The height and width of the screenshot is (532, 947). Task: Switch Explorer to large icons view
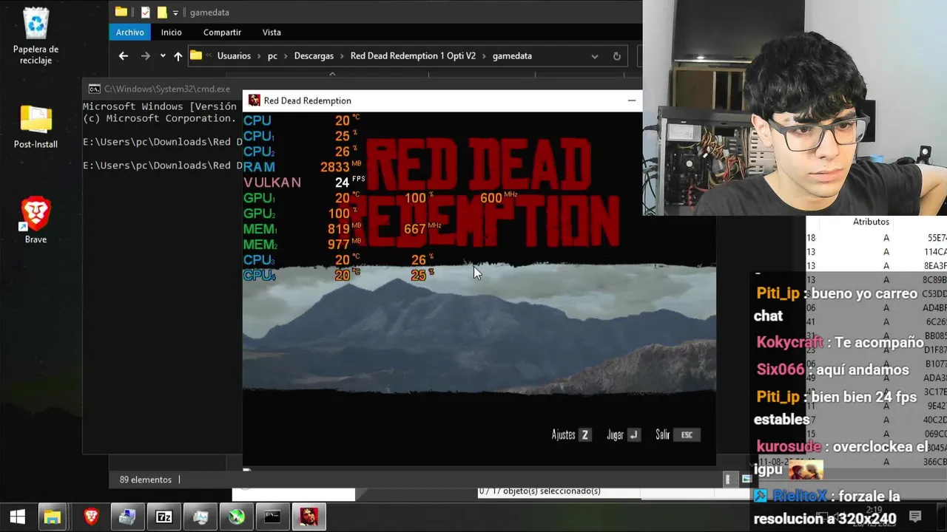pos(746,480)
